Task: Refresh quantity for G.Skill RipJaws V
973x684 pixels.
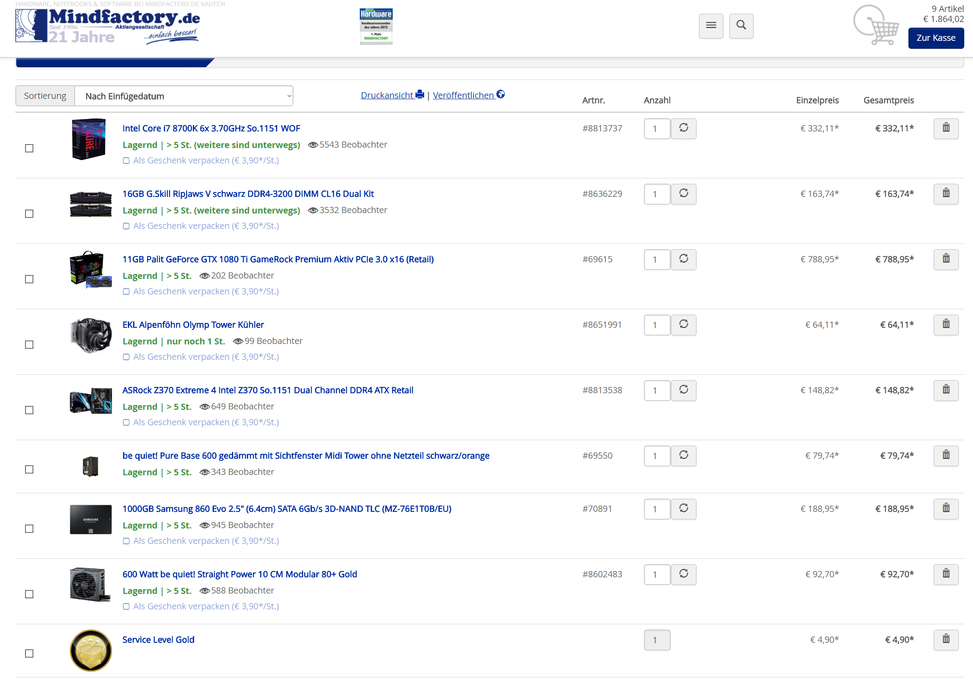Action: [x=684, y=194]
